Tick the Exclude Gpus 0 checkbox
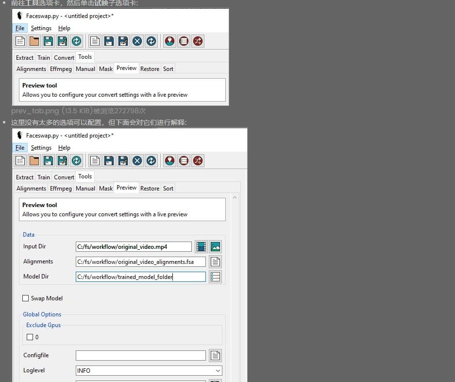455x382 pixels. tap(30, 337)
